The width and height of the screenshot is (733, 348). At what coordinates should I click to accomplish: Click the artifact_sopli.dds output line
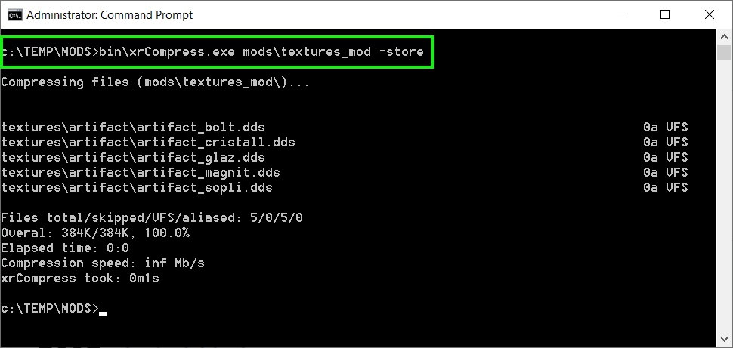[137, 188]
